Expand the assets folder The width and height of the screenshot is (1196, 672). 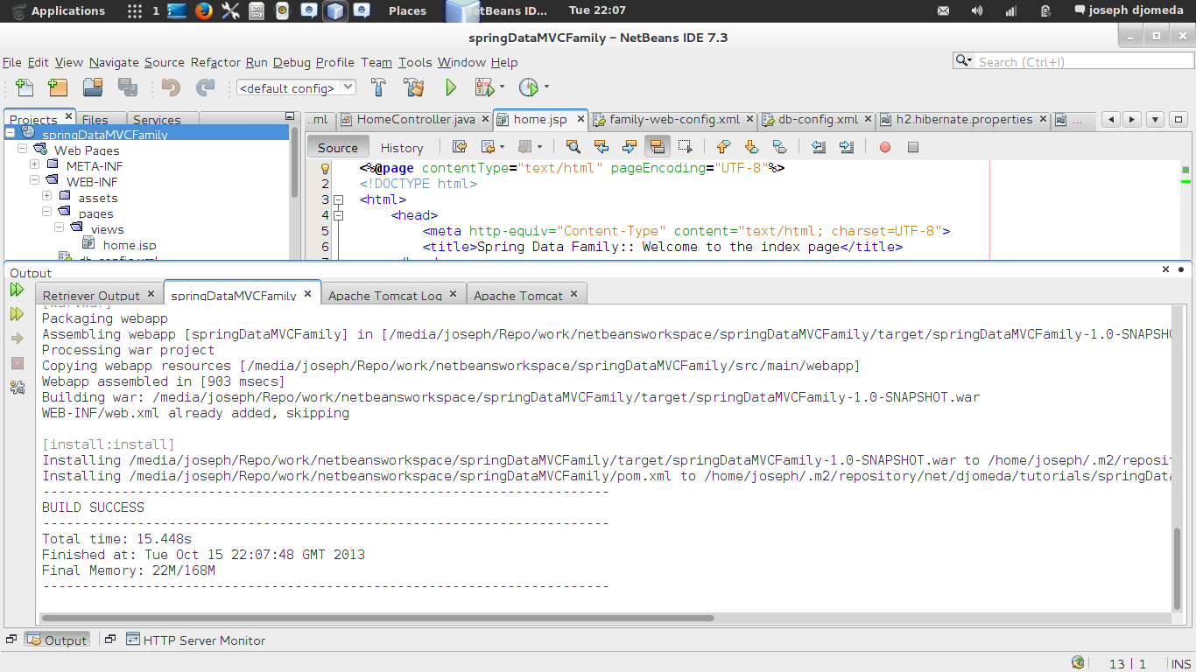click(x=47, y=197)
